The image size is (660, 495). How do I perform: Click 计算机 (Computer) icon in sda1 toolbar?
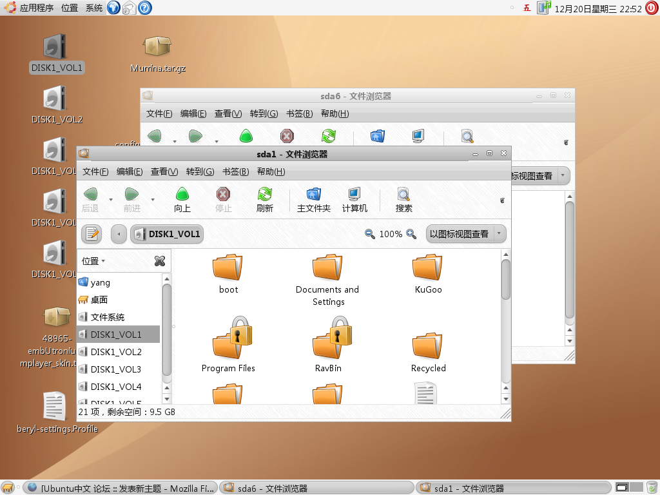click(x=354, y=195)
